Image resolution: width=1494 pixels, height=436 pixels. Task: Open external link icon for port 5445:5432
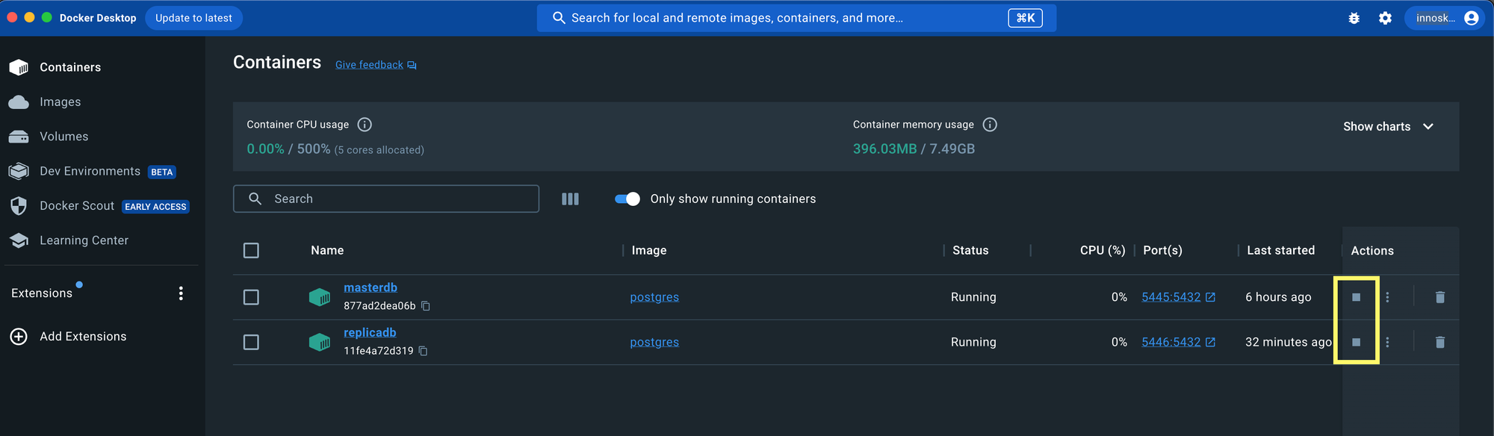pyautogui.click(x=1210, y=297)
